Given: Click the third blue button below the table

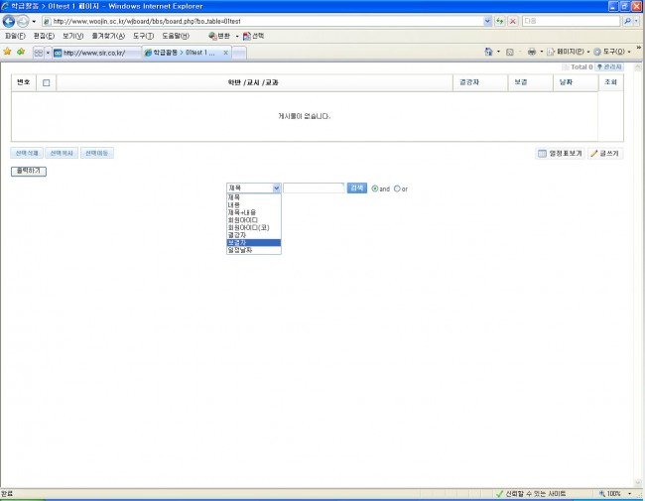Looking at the screenshot, I should click(96, 153).
